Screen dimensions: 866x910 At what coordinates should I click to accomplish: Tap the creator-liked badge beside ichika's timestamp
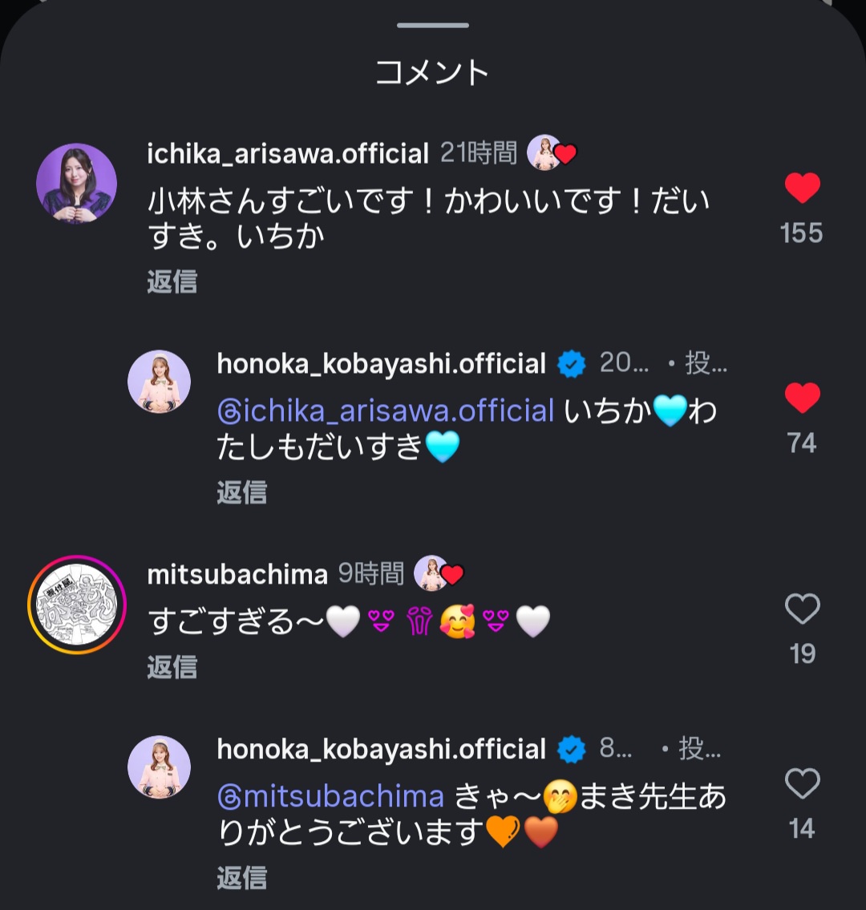pyautogui.click(x=552, y=152)
